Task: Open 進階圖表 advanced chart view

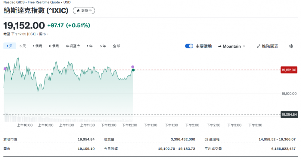Action: point(267,46)
